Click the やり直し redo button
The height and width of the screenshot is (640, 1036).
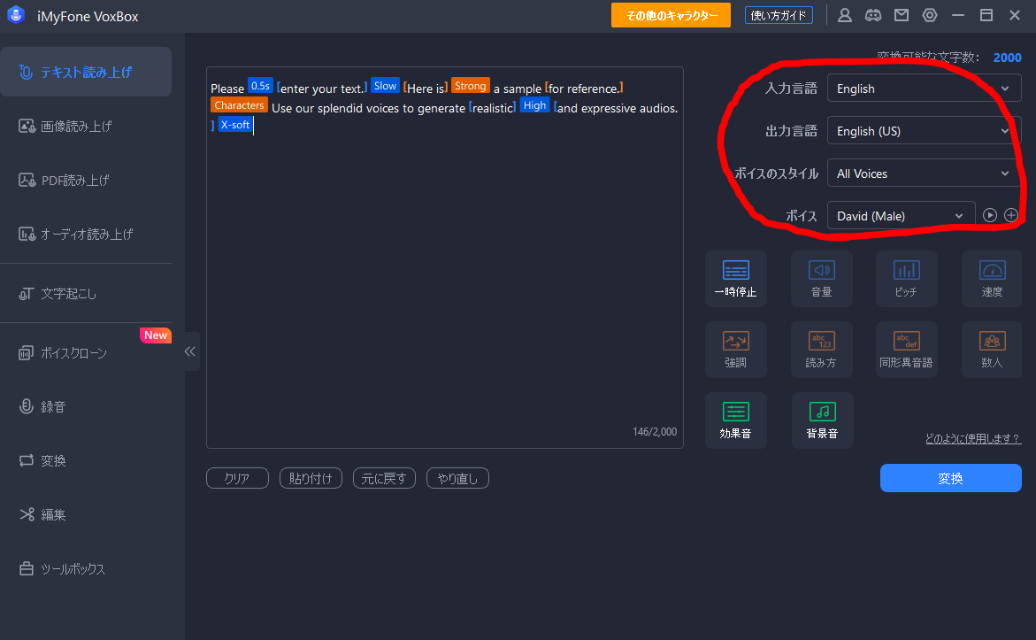pyautogui.click(x=457, y=478)
